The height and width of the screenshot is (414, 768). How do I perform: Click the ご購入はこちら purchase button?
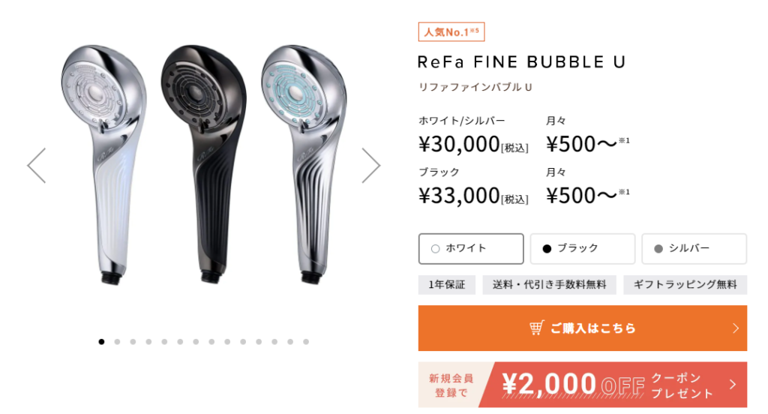click(x=582, y=328)
